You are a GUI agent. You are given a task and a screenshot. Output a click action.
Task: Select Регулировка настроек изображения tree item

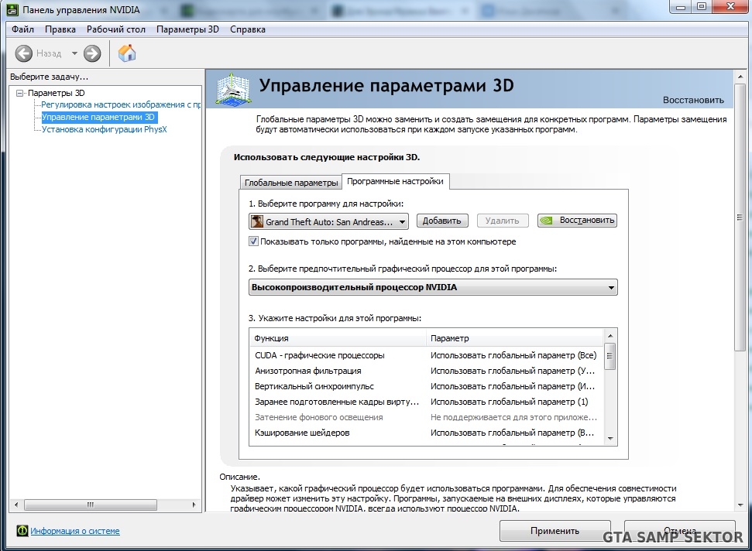coord(120,104)
